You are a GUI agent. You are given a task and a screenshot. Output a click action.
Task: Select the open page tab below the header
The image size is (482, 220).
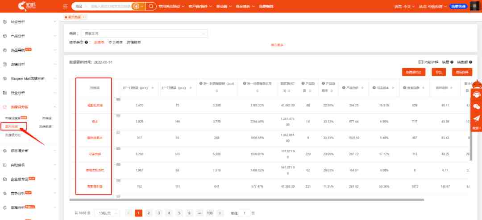click(75, 17)
